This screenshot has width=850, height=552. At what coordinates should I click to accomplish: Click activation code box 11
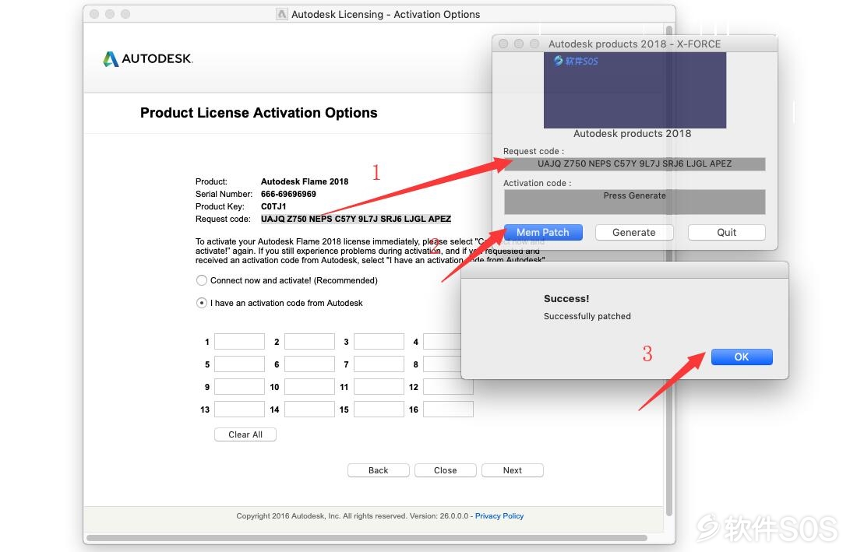pos(379,387)
